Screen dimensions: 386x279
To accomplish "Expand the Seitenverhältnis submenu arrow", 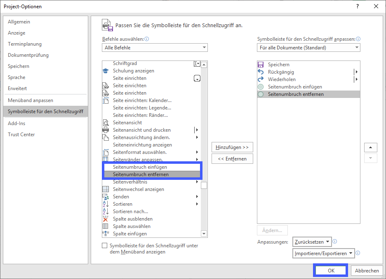I will click(x=197, y=182).
